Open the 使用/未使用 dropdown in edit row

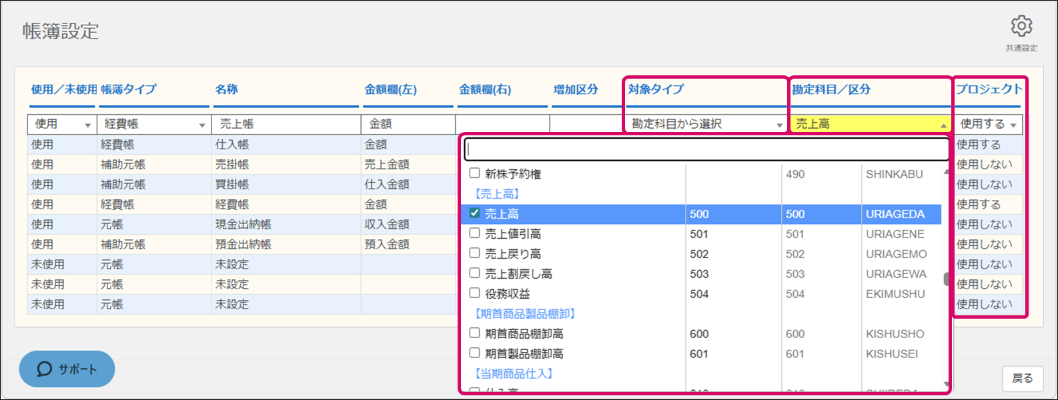pos(61,124)
